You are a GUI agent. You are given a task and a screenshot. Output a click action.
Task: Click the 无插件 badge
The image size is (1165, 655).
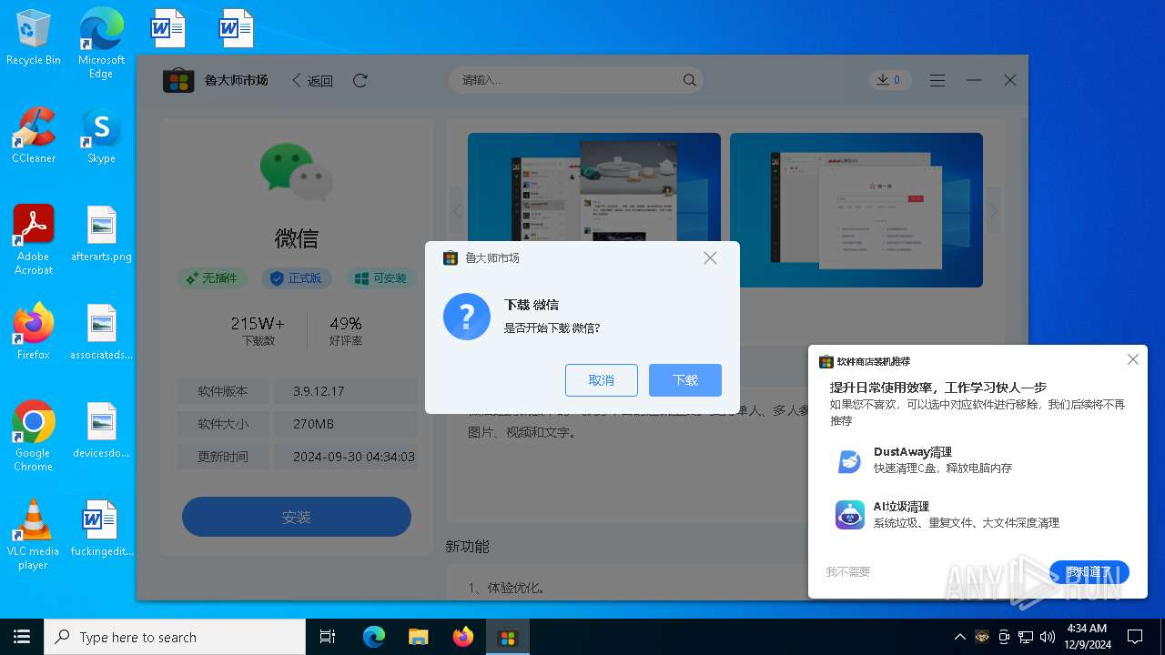pyautogui.click(x=212, y=278)
